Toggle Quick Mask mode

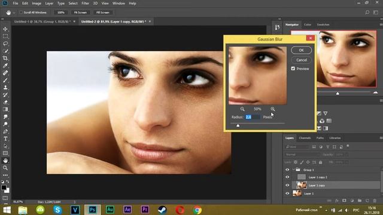pyautogui.click(x=5, y=198)
